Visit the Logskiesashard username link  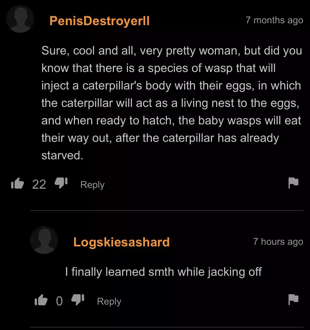point(121,242)
